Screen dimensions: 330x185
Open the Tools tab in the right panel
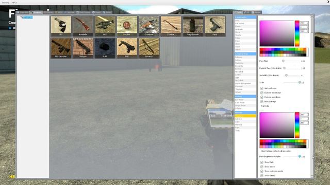pyautogui.click(x=238, y=12)
